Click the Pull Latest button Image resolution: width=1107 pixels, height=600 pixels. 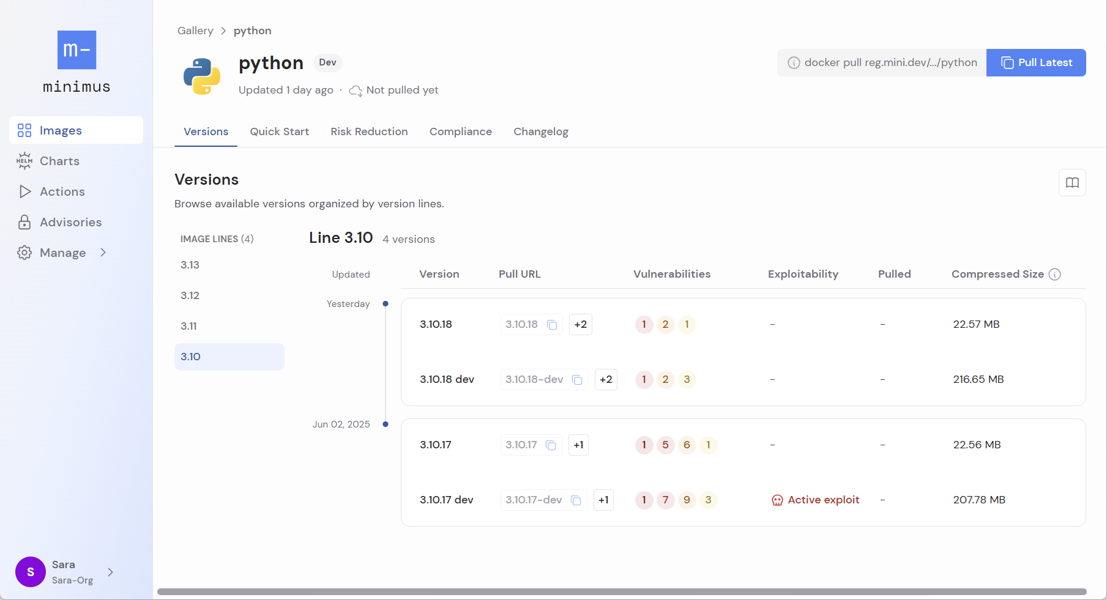click(1036, 62)
